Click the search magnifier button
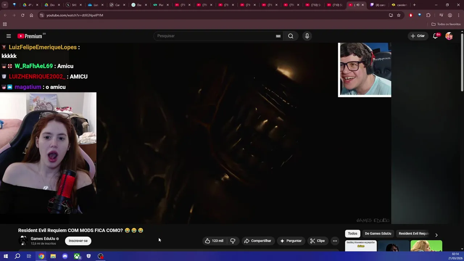Image resolution: width=464 pixels, height=261 pixels. pyautogui.click(x=291, y=36)
